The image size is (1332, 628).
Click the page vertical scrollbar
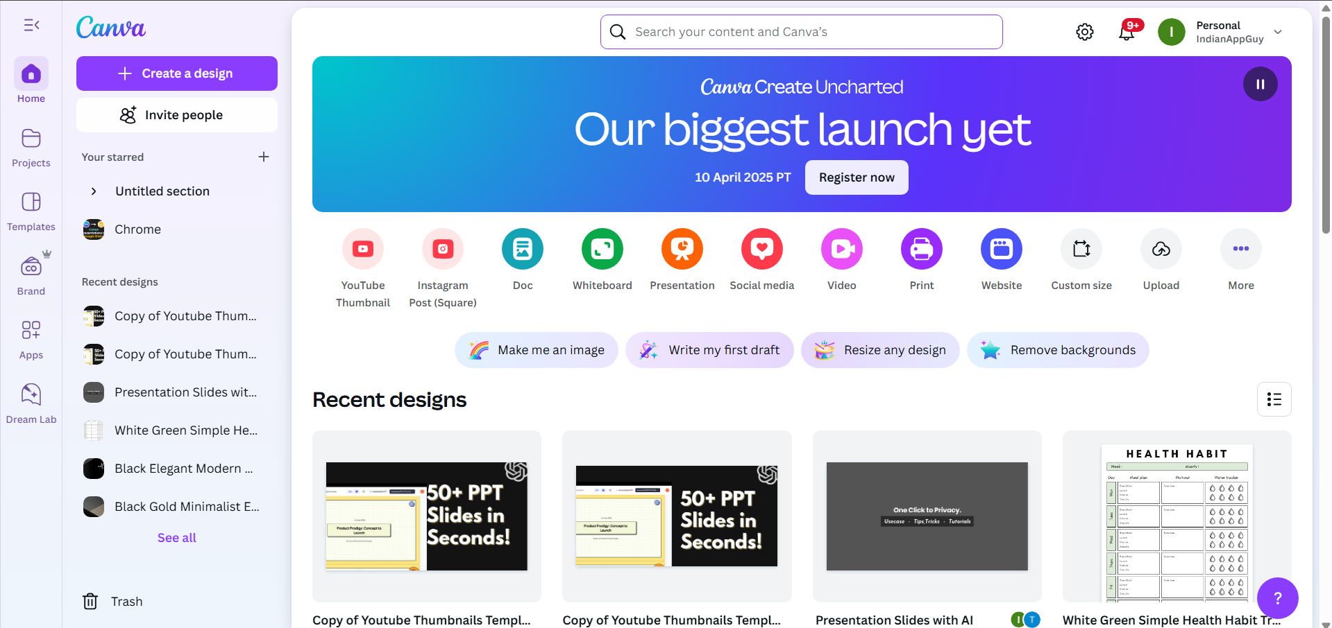tap(1326, 125)
